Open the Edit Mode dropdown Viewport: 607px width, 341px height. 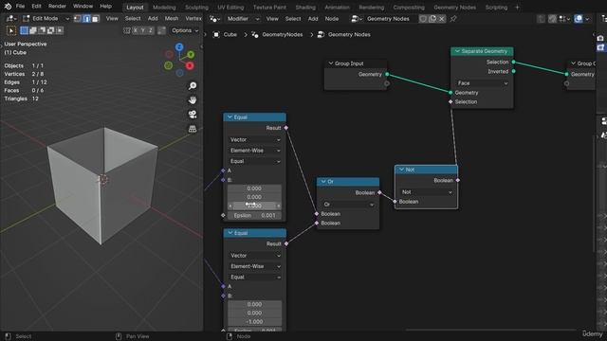point(46,19)
